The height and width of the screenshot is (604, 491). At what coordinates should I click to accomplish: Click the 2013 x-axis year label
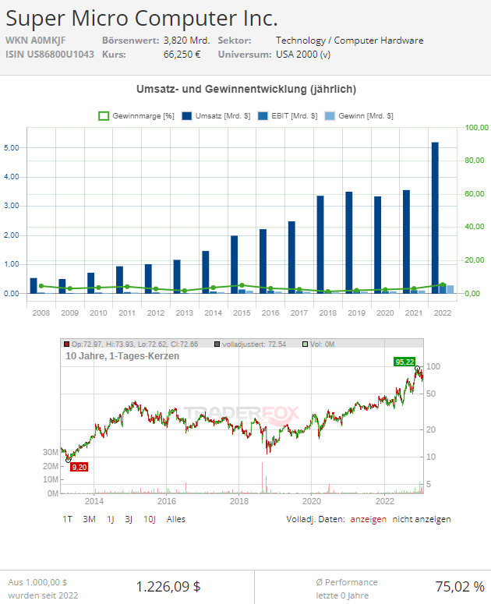click(185, 313)
